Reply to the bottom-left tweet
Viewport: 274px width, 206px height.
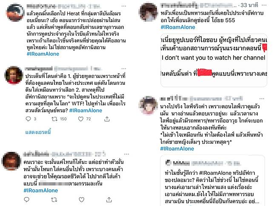click(26, 200)
